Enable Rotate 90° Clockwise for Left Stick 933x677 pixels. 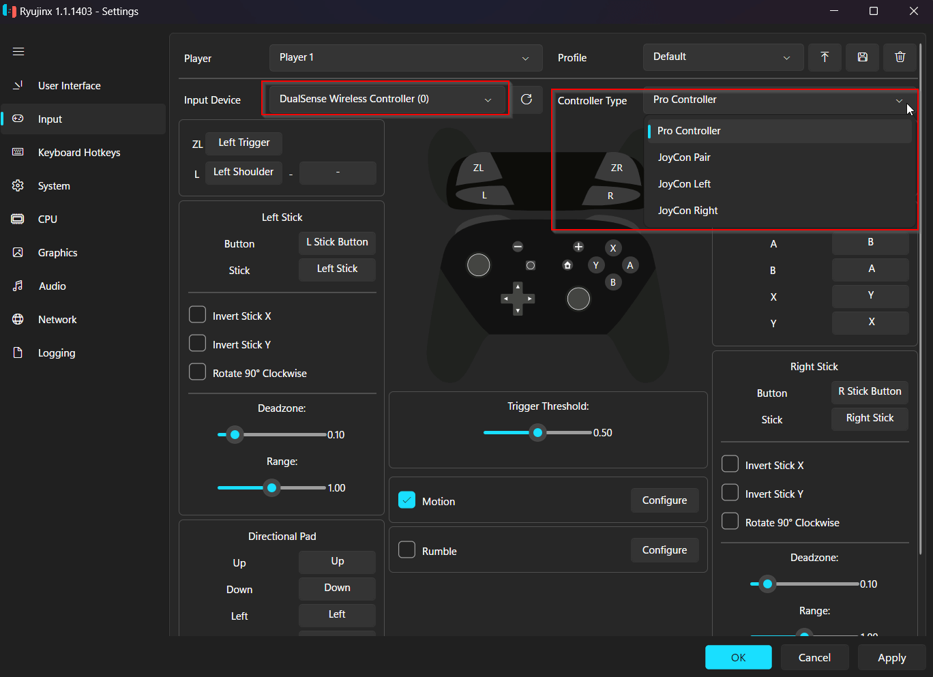click(x=197, y=372)
